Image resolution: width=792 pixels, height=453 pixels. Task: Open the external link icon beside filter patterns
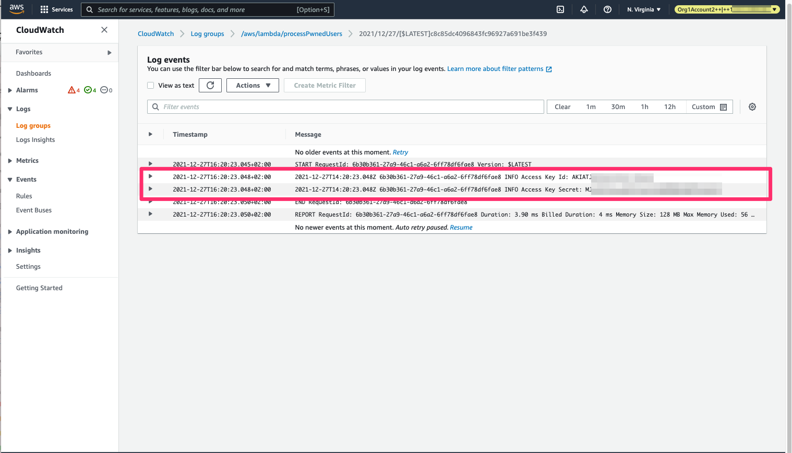point(549,69)
